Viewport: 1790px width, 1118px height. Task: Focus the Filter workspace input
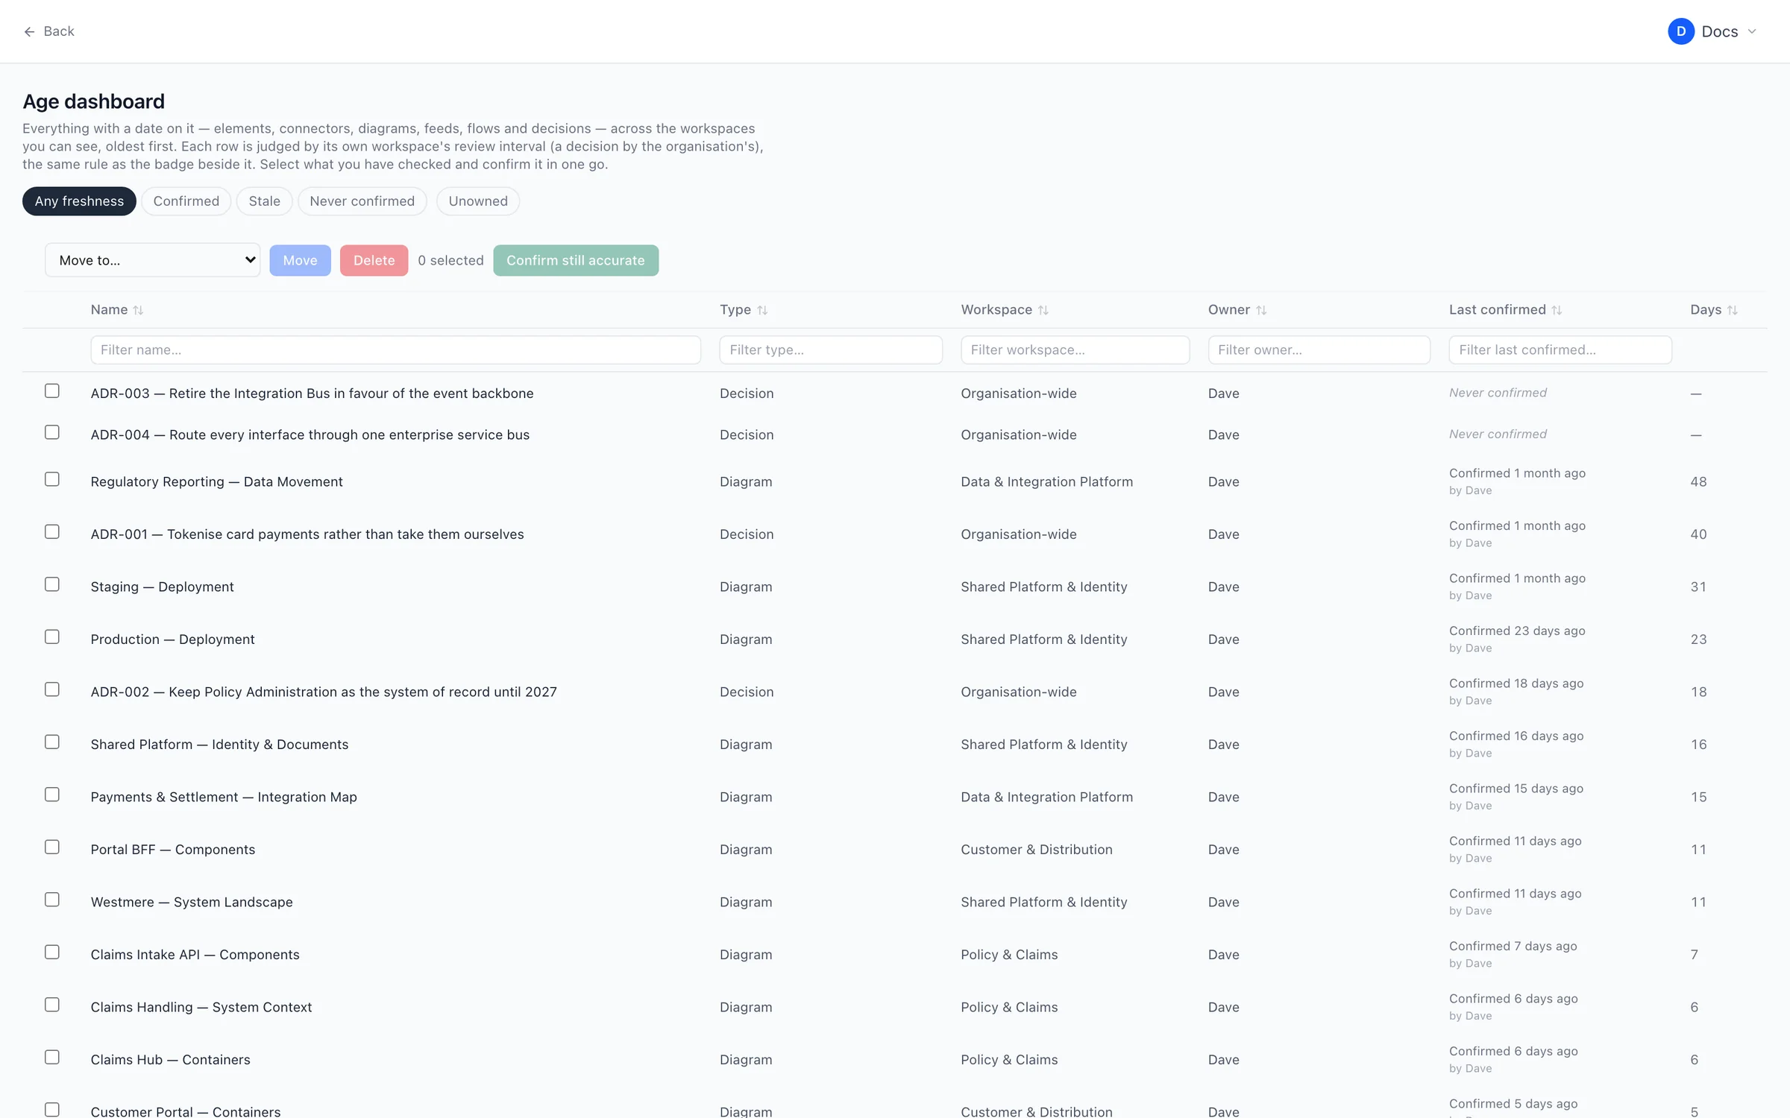(1075, 350)
